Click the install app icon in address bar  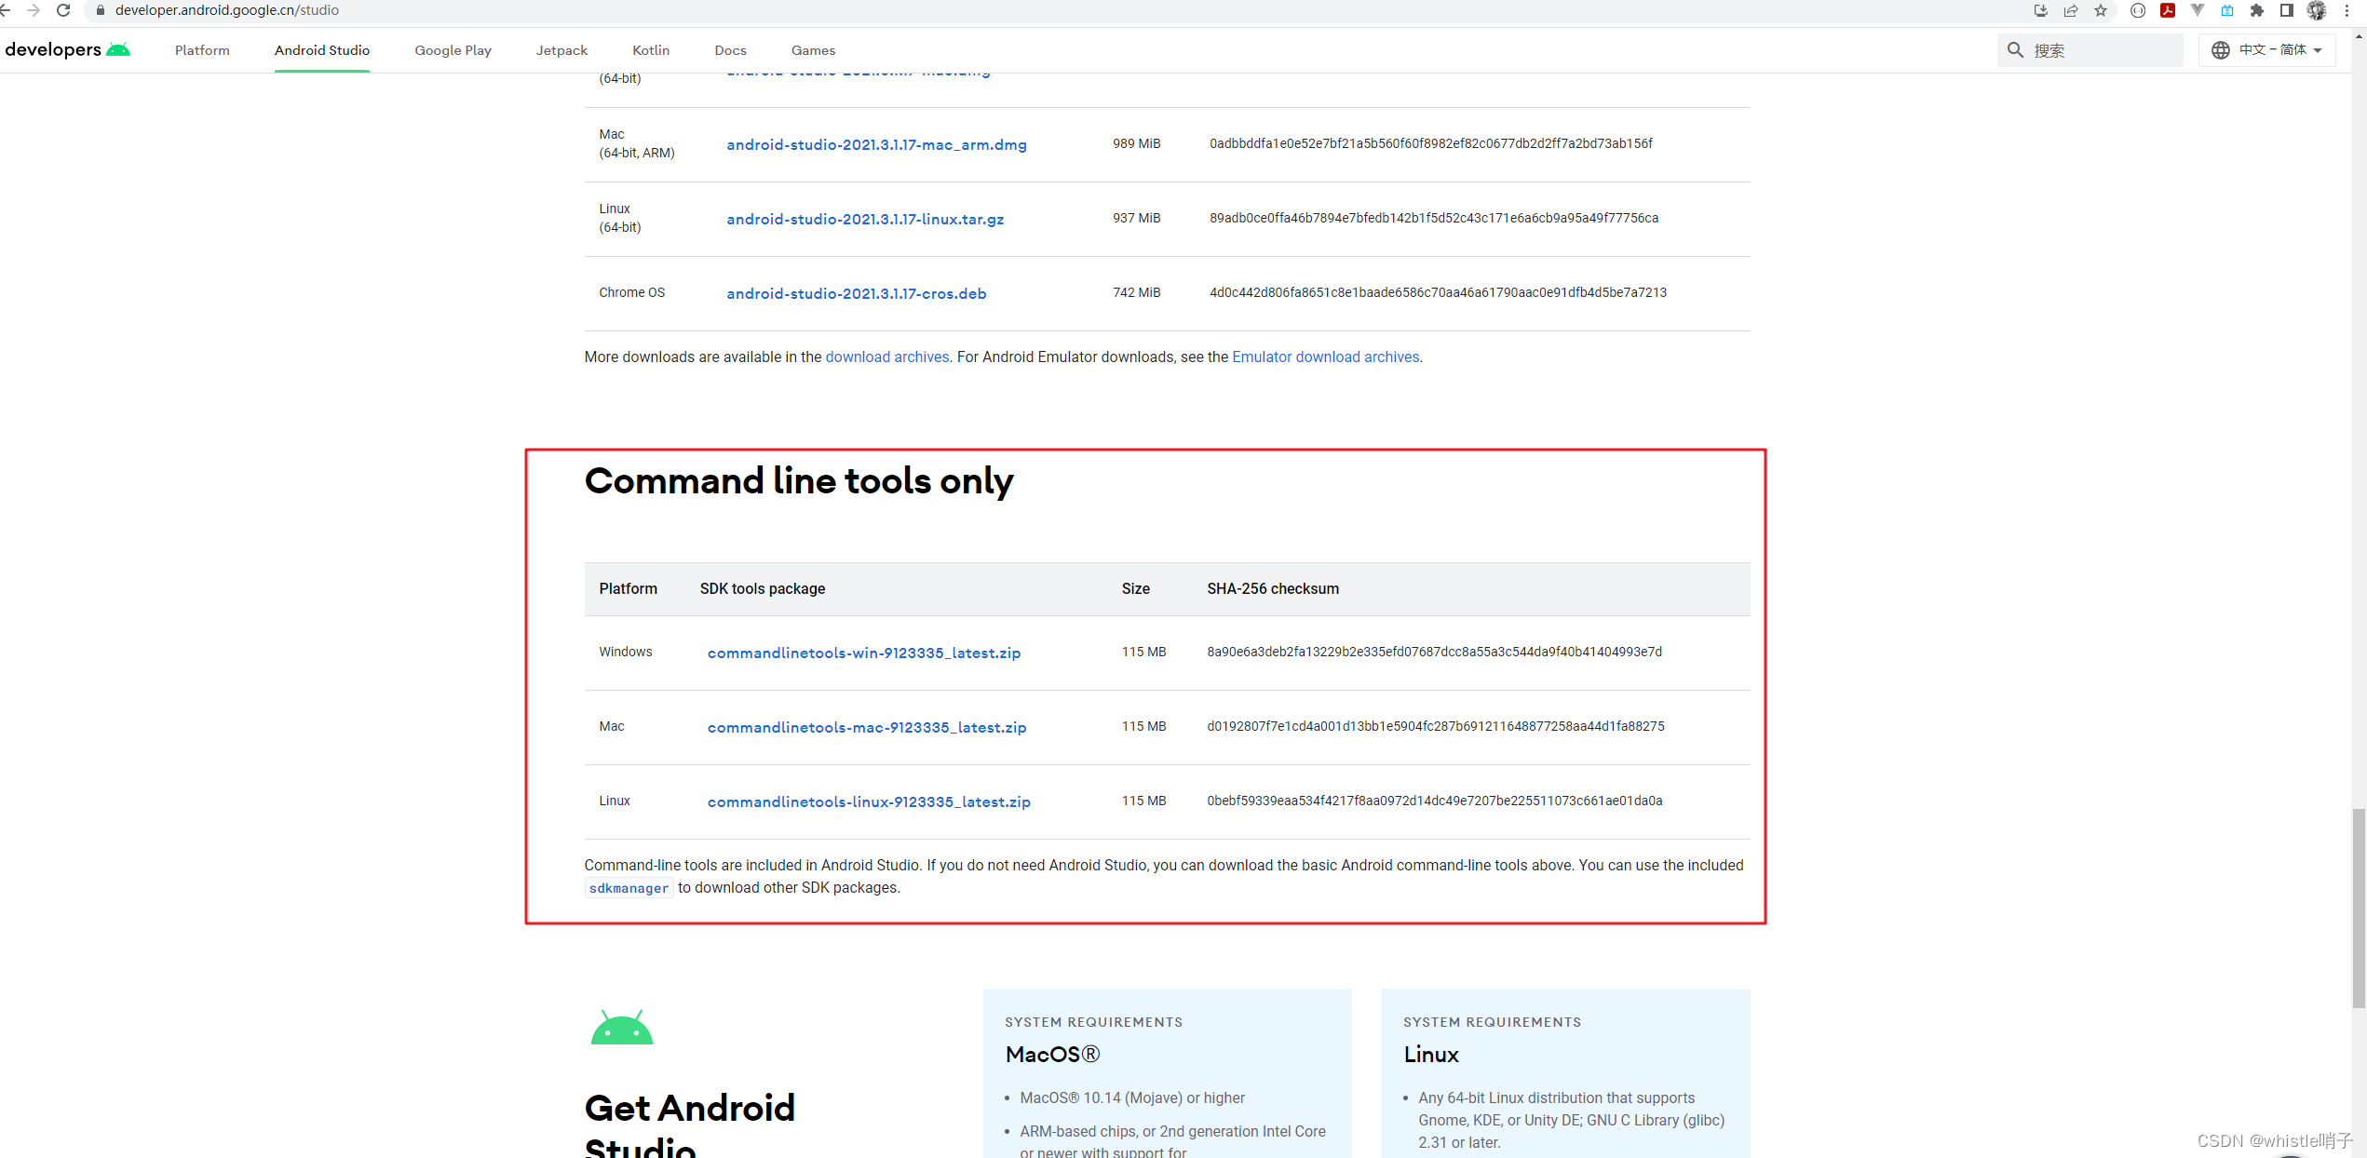tap(2040, 10)
